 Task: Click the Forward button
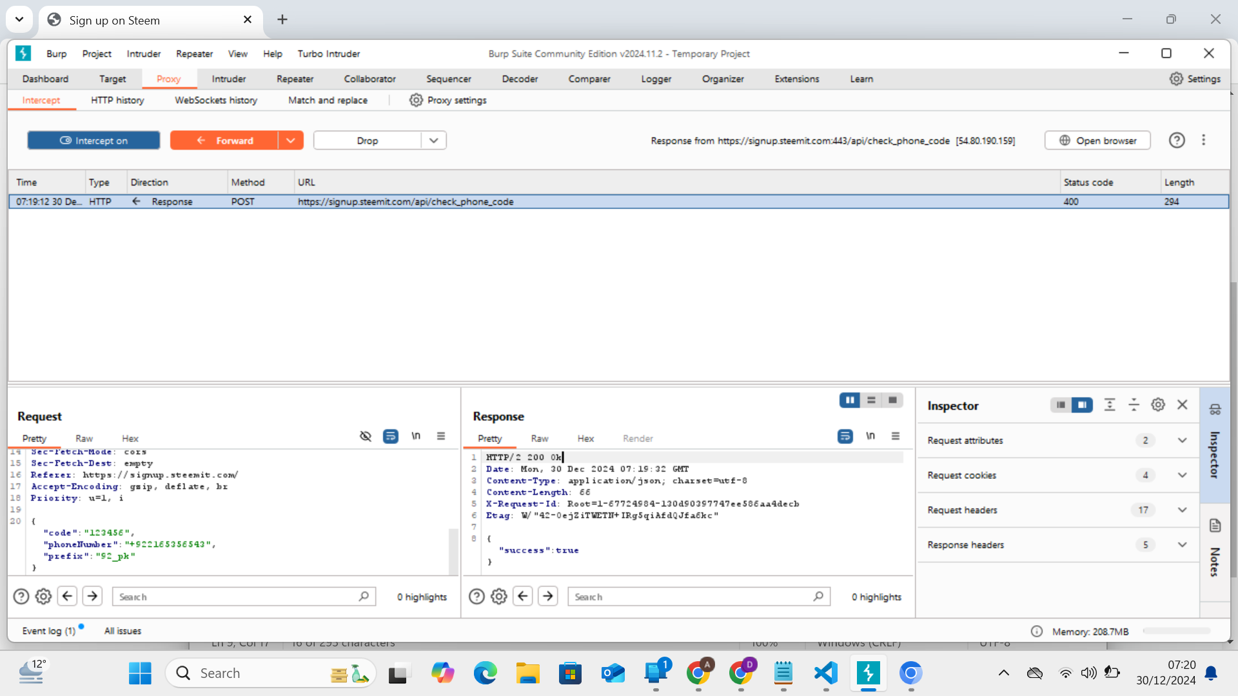pyautogui.click(x=228, y=140)
